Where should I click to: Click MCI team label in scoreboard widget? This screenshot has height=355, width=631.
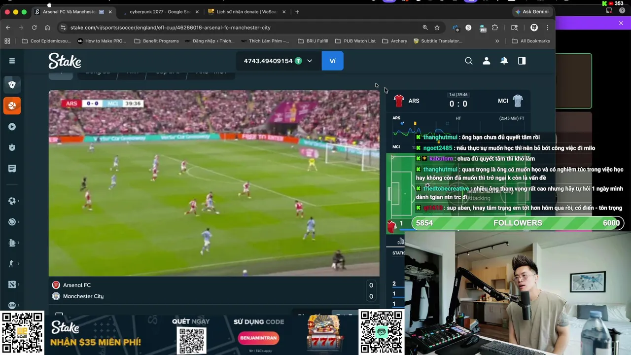pos(503,101)
